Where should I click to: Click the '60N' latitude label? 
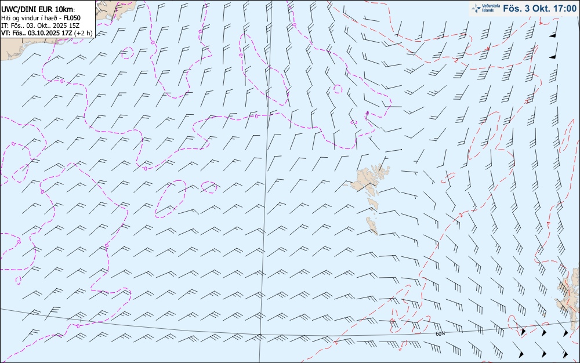[440, 334]
